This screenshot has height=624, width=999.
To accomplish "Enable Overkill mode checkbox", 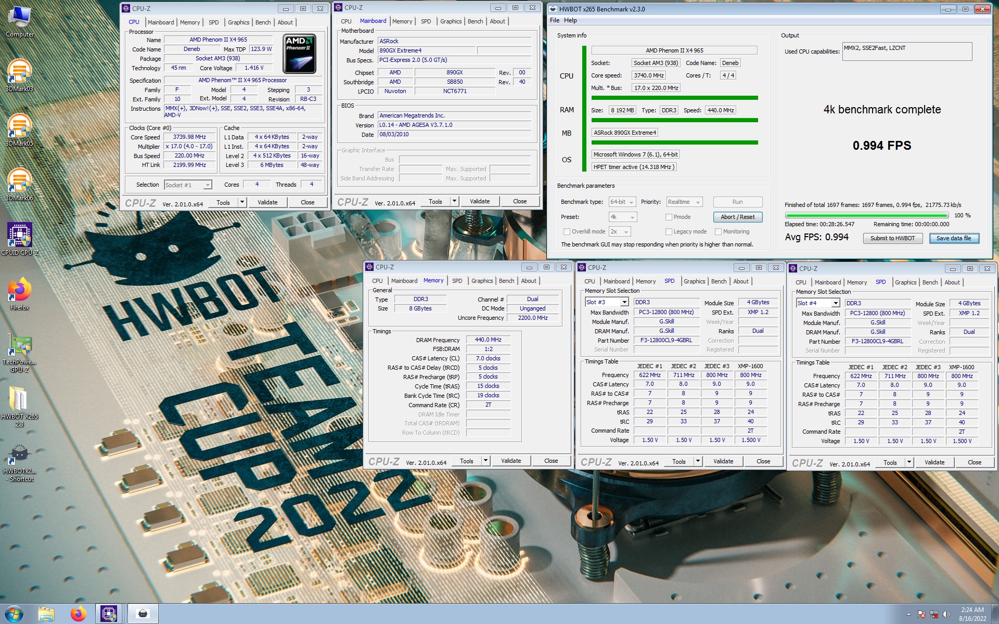I will tap(567, 231).
